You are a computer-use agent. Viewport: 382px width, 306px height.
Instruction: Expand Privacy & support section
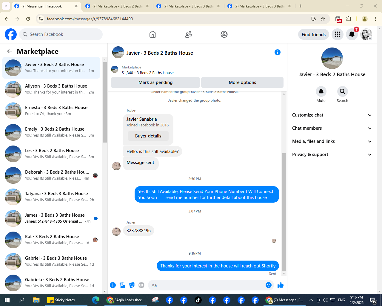click(x=332, y=154)
